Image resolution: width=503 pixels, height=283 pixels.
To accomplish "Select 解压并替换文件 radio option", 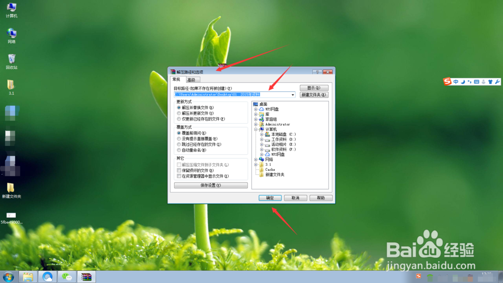I will (x=196, y=108).
